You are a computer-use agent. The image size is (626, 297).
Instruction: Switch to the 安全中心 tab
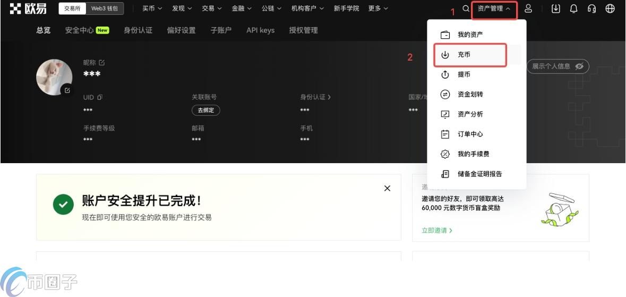pyautogui.click(x=87, y=30)
